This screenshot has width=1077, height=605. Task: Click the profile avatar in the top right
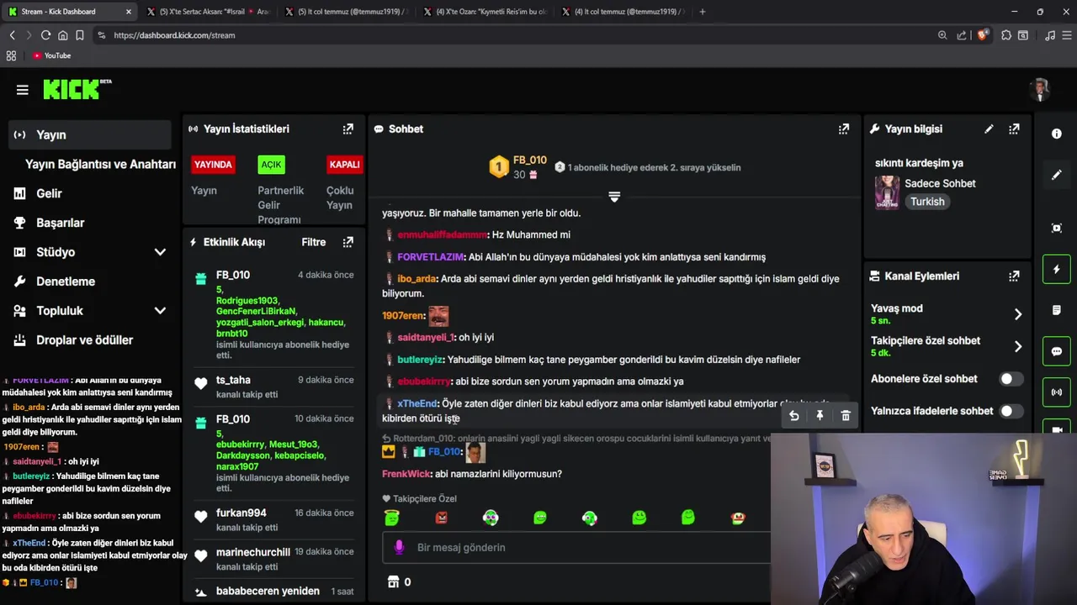point(1041,90)
